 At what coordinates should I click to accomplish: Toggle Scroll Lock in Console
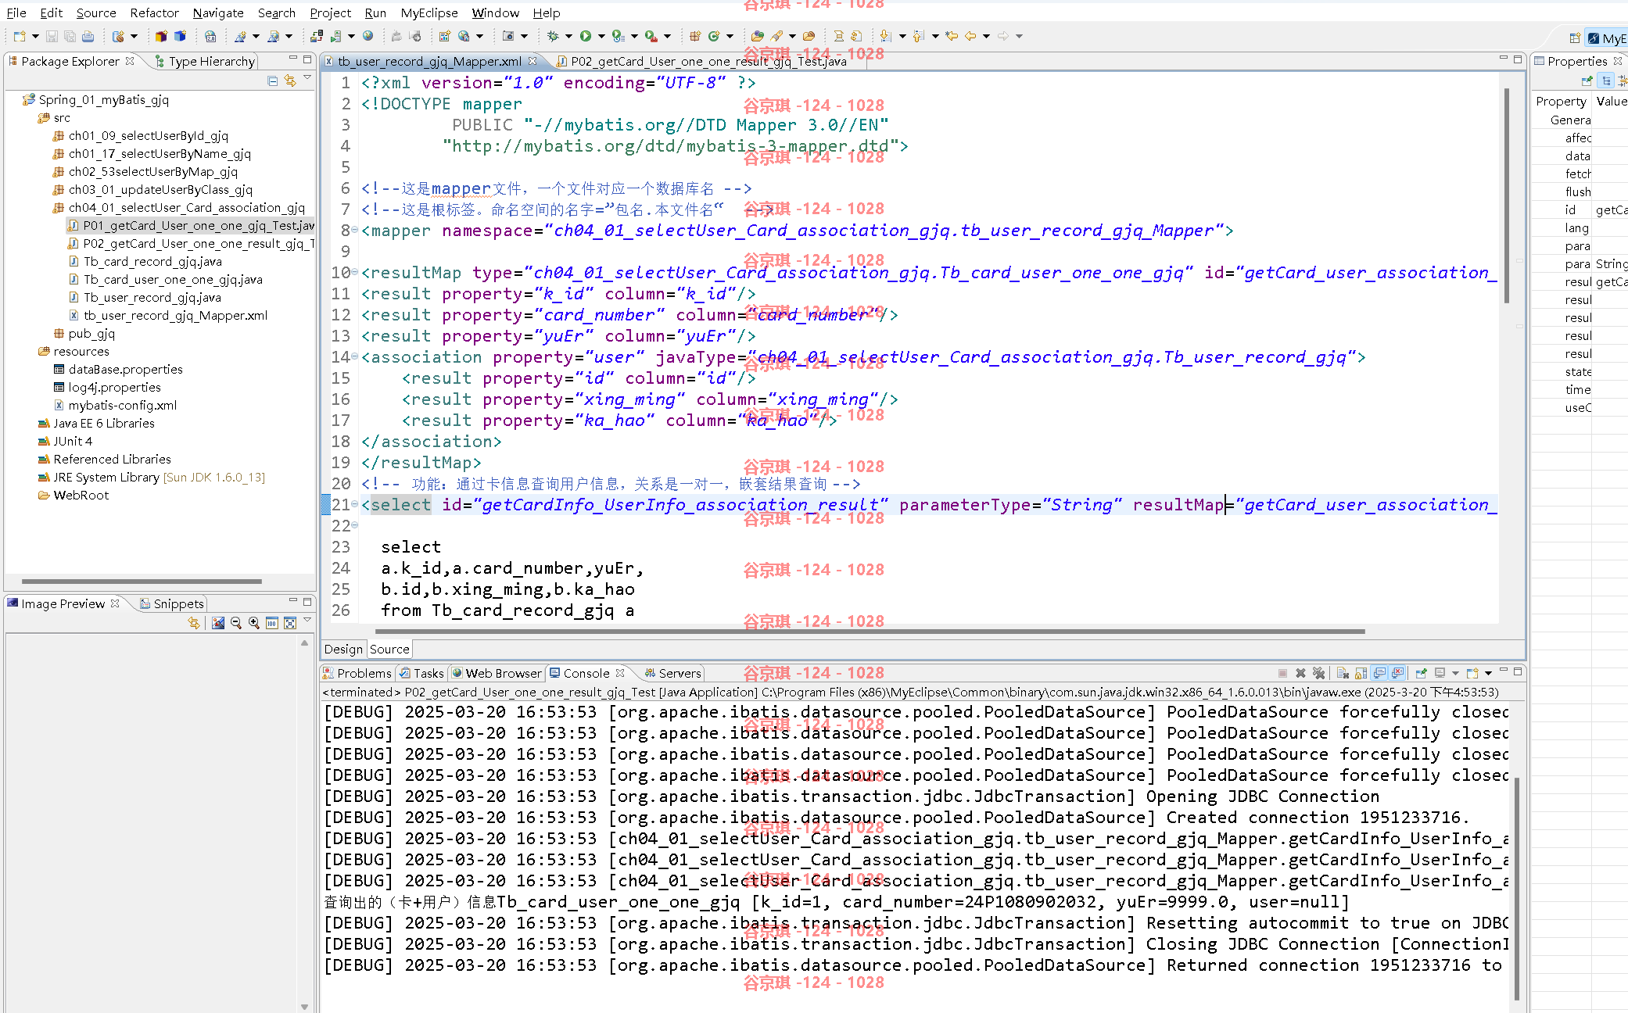[x=1361, y=673]
